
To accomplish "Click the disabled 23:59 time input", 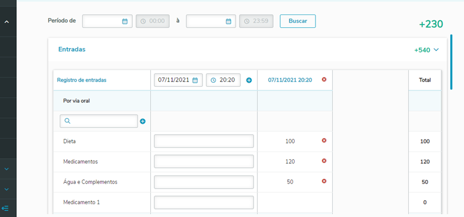I will pyautogui.click(x=256, y=21).
